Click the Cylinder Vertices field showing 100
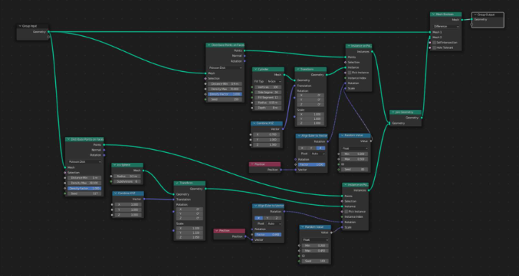This screenshot has width=519, height=276. [x=268, y=87]
